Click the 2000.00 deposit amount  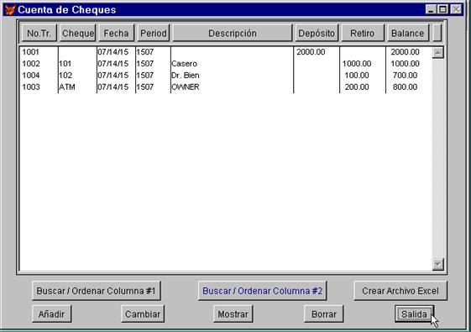point(311,52)
